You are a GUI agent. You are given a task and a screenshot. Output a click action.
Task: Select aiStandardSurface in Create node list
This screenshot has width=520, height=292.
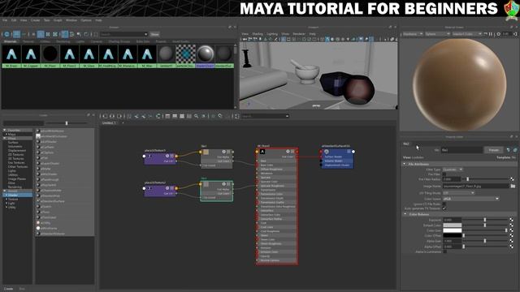pos(53,201)
